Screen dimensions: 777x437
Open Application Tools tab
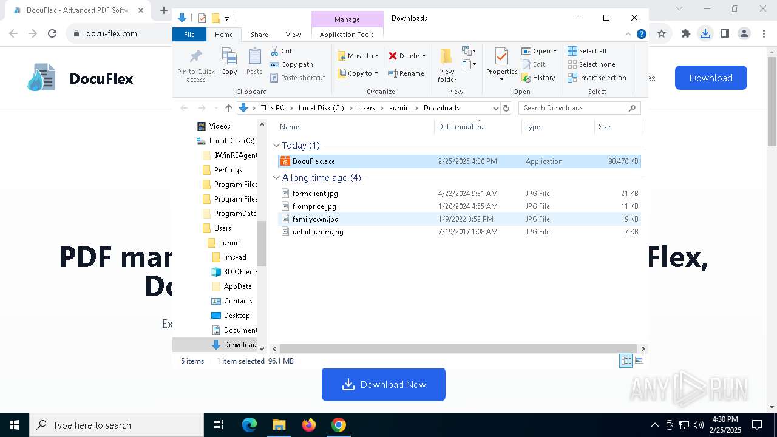[x=347, y=35]
